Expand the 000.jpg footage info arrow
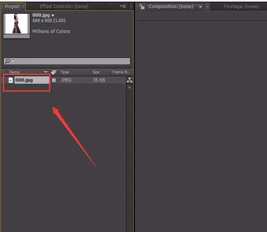The width and height of the screenshot is (267, 232). coord(53,15)
